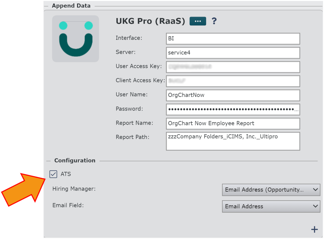
Task: Click the Email Field label
Action: 68,205
